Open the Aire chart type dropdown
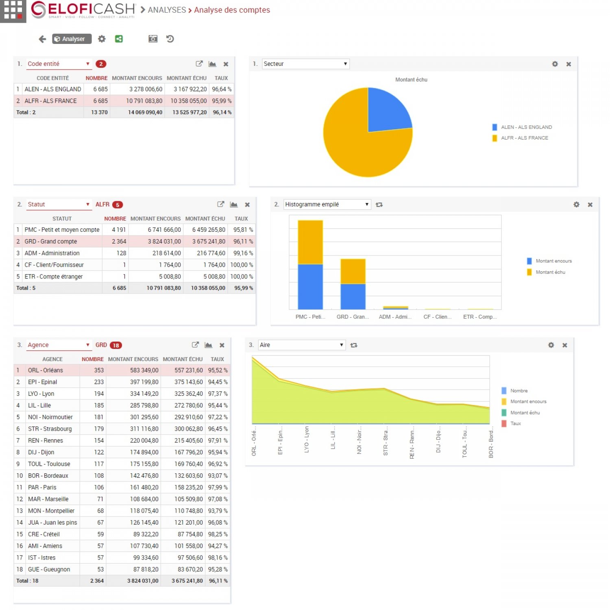This screenshot has height=610, width=610. (302, 345)
